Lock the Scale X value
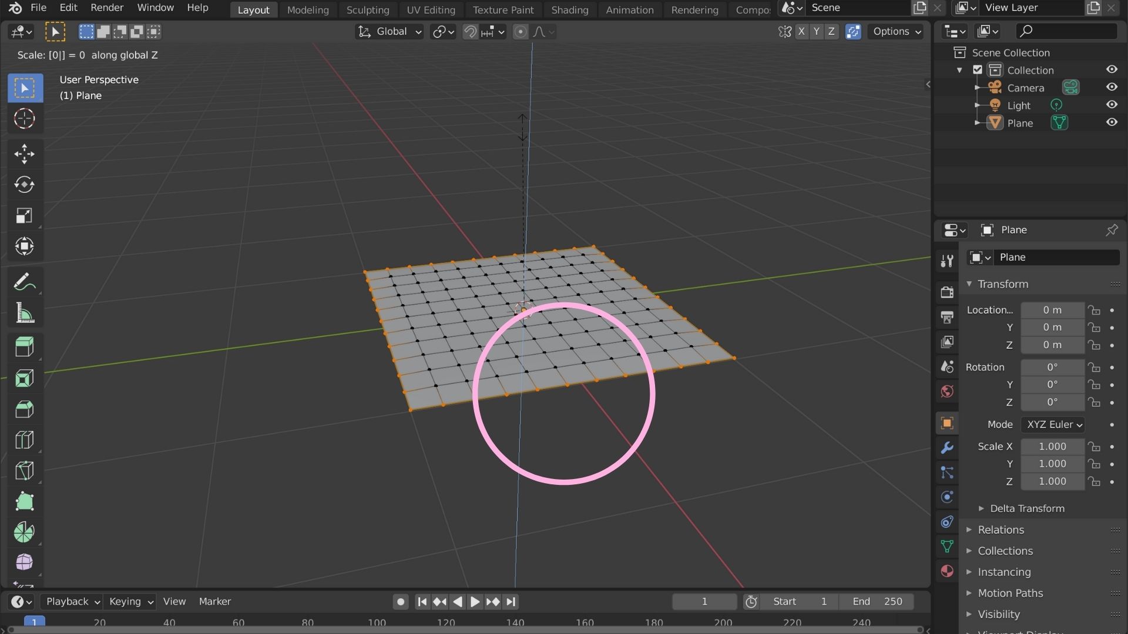1128x634 pixels. (1095, 447)
